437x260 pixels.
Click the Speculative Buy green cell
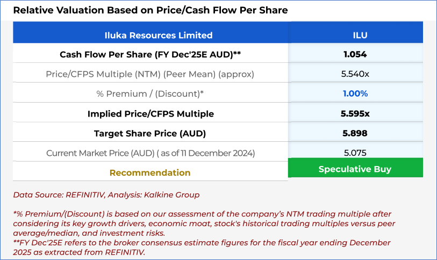coord(355,169)
